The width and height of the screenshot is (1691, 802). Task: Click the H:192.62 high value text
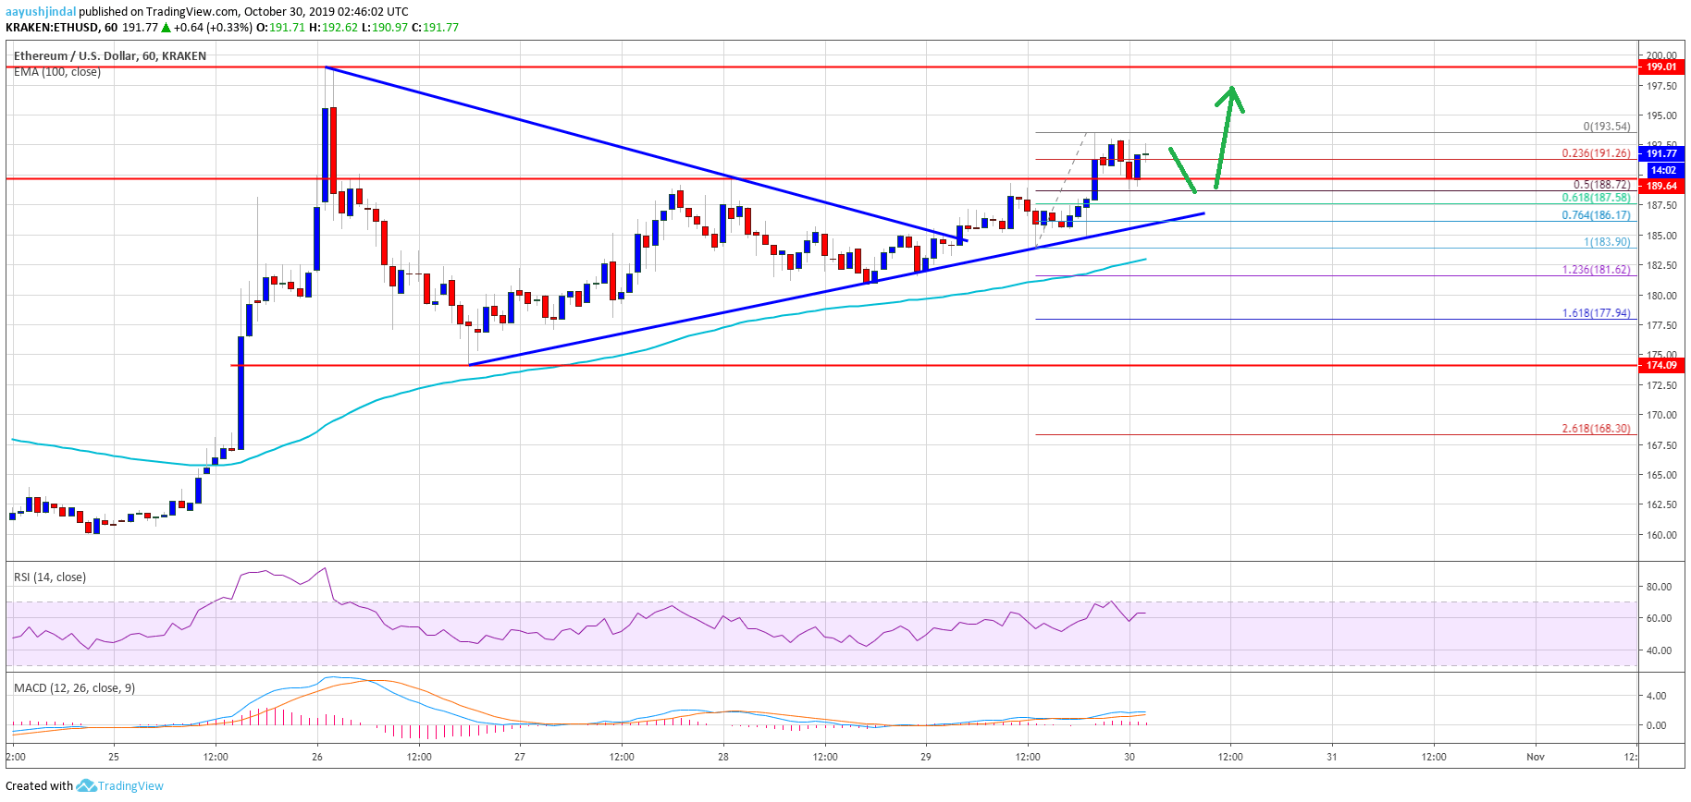point(334,28)
